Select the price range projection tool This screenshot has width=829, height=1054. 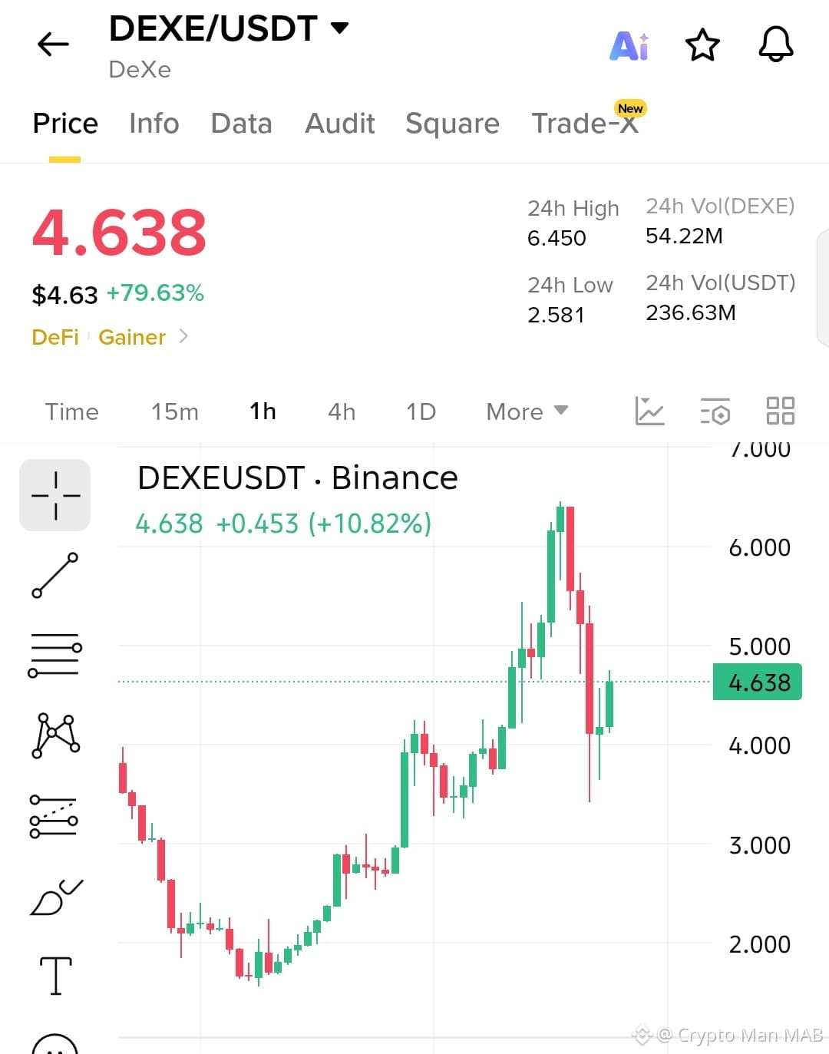[x=54, y=816]
